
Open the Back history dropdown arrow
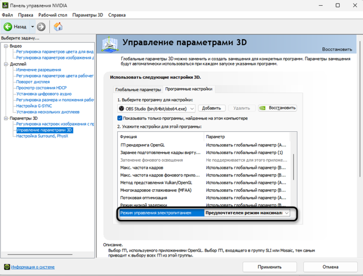33,27
